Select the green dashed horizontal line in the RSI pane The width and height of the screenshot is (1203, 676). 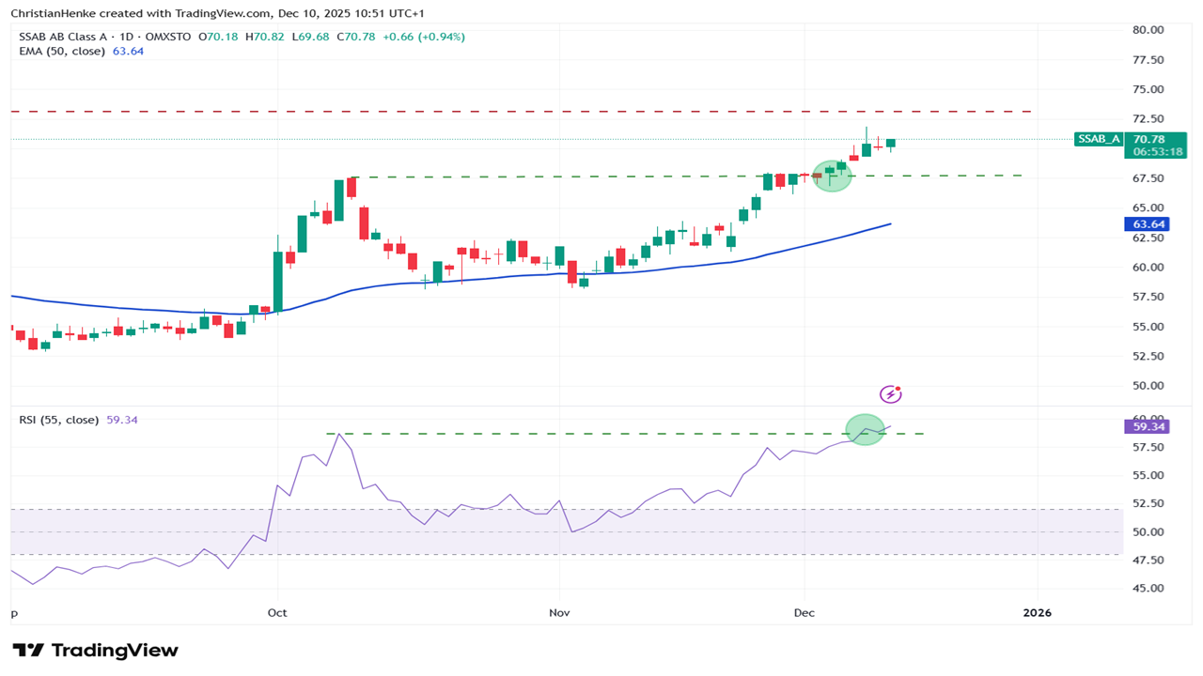point(564,434)
